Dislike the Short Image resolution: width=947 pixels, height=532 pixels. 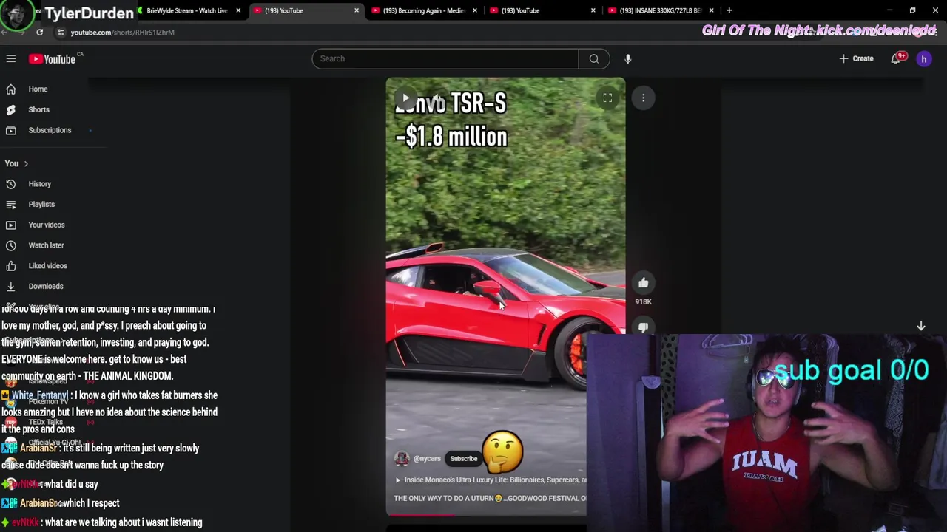[x=643, y=327]
